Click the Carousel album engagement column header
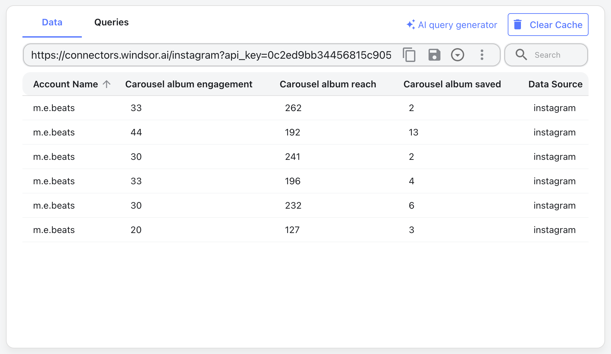The height and width of the screenshot is (354, 611). [188, 84]
